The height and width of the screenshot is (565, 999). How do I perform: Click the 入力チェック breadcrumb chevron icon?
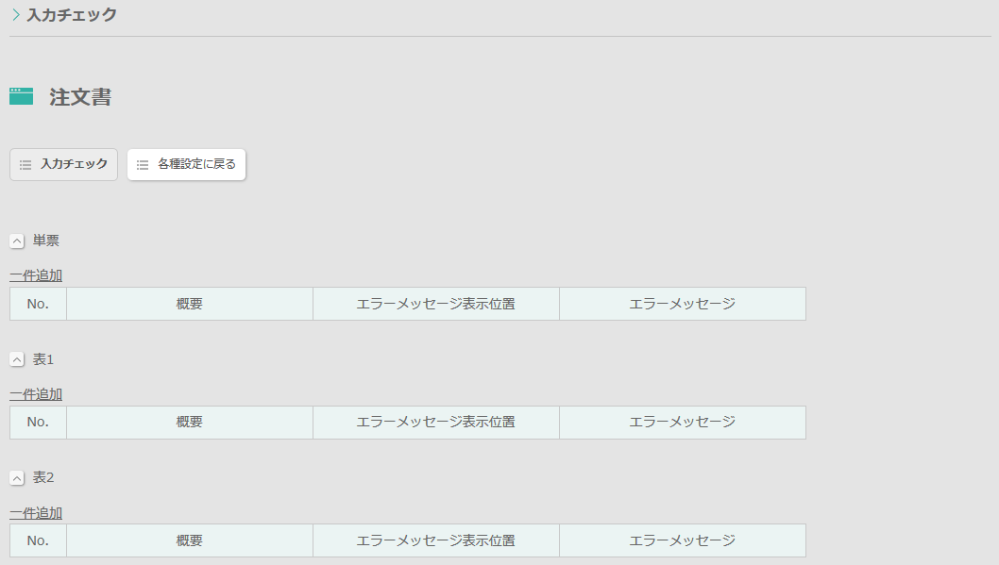[16, 15]
